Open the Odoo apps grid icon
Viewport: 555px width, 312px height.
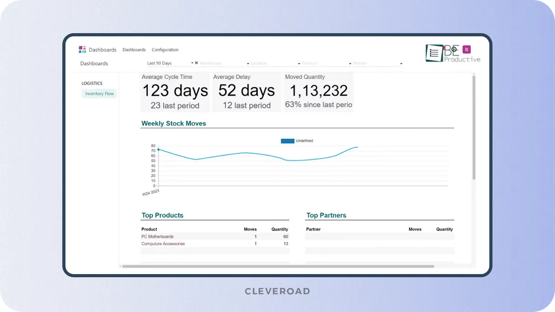coord(82,49)
